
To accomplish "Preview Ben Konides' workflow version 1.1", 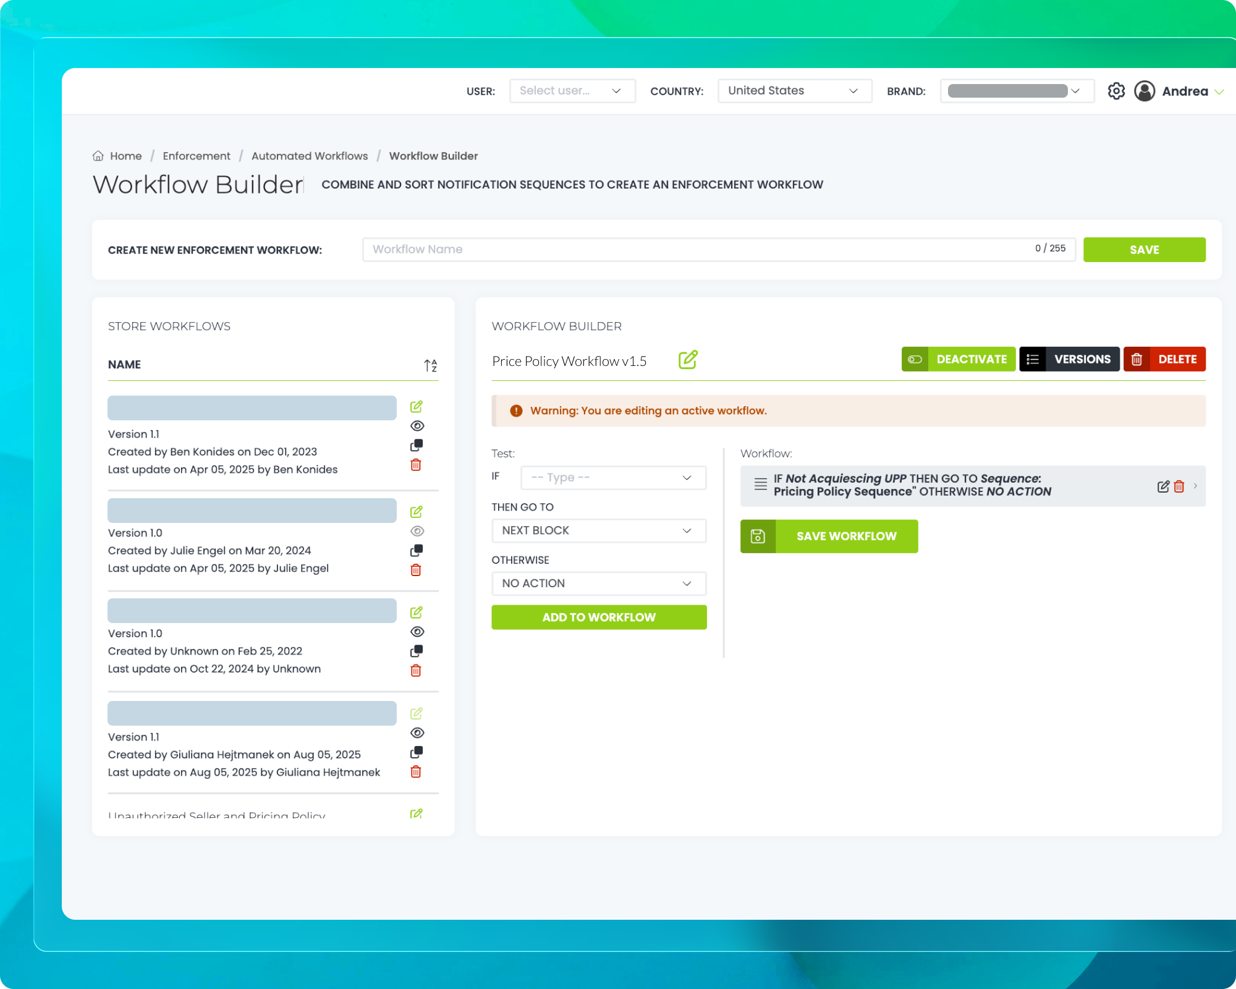I will coord(418,425).
